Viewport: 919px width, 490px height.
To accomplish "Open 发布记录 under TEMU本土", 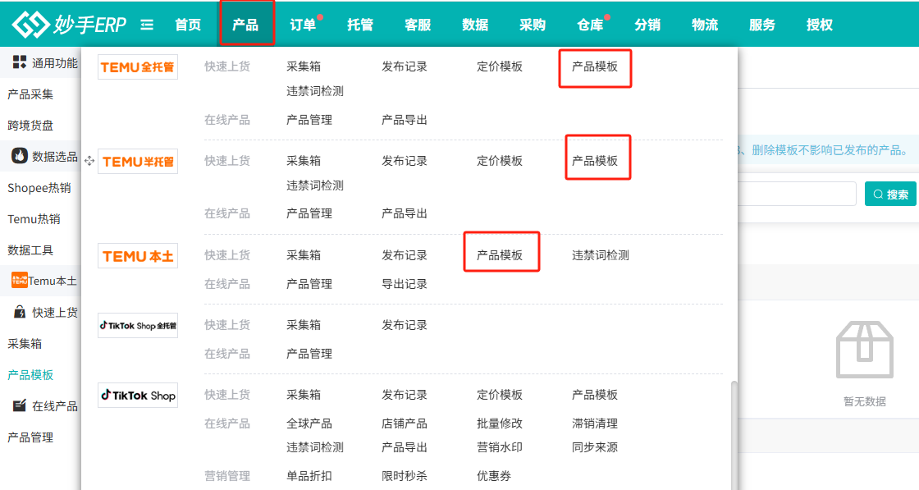I will [x=405, y=255].
